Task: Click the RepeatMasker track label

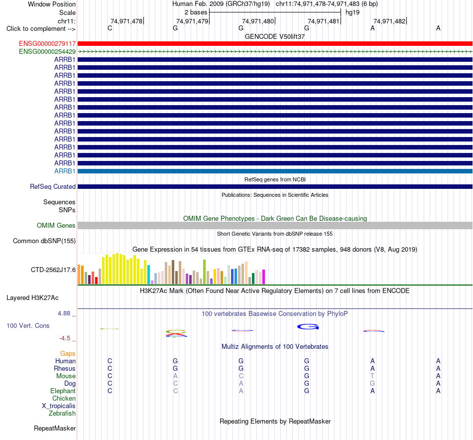Action: (55, 429)
